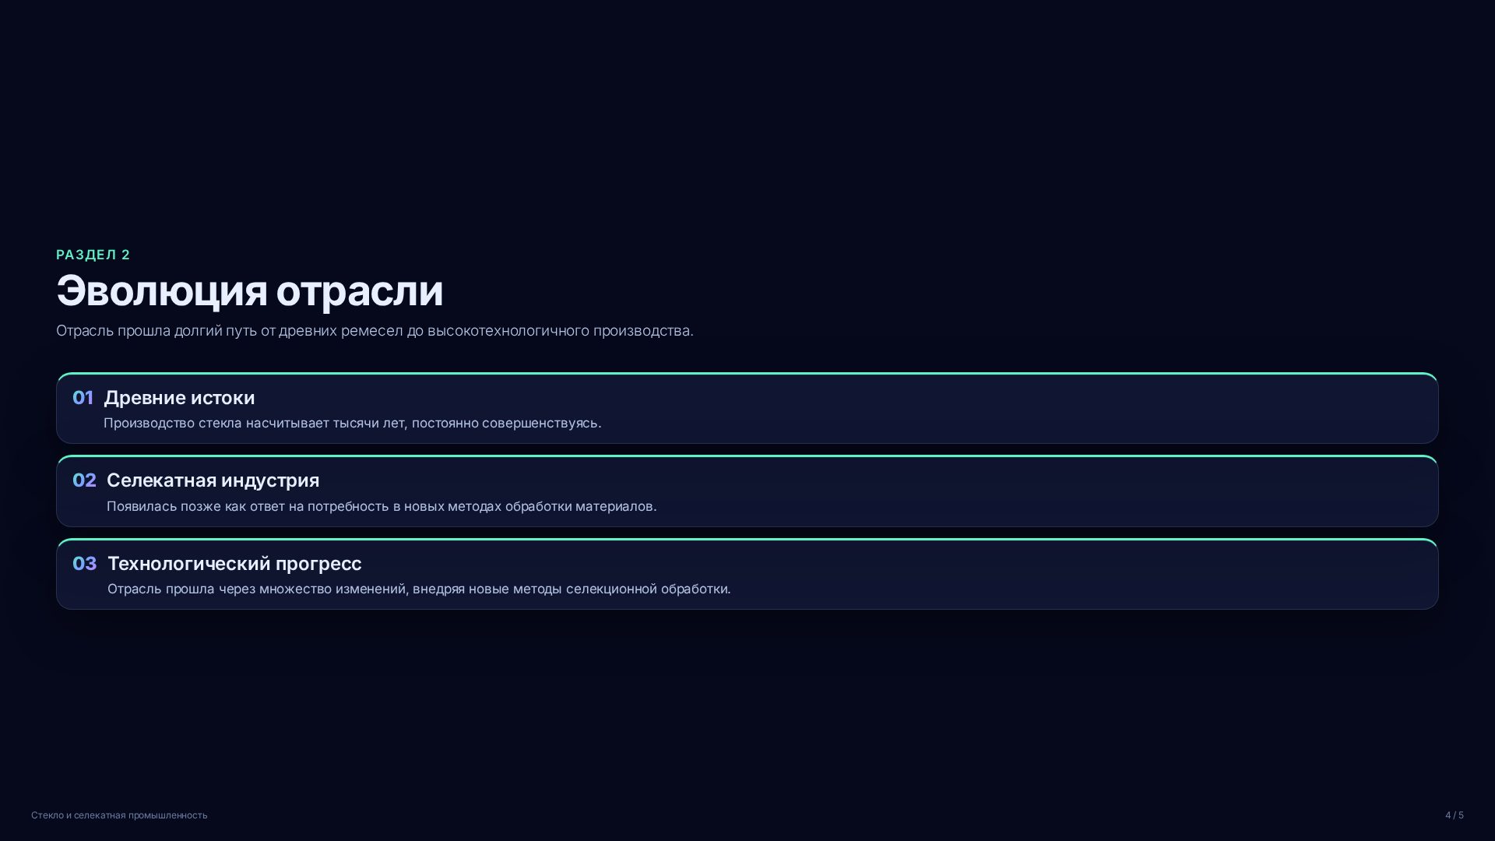Click footer 'Стекло и селекатная промышленность'
Image resolution: width=1495 pixels, height=841 pixels.
(x=119, y=815)
